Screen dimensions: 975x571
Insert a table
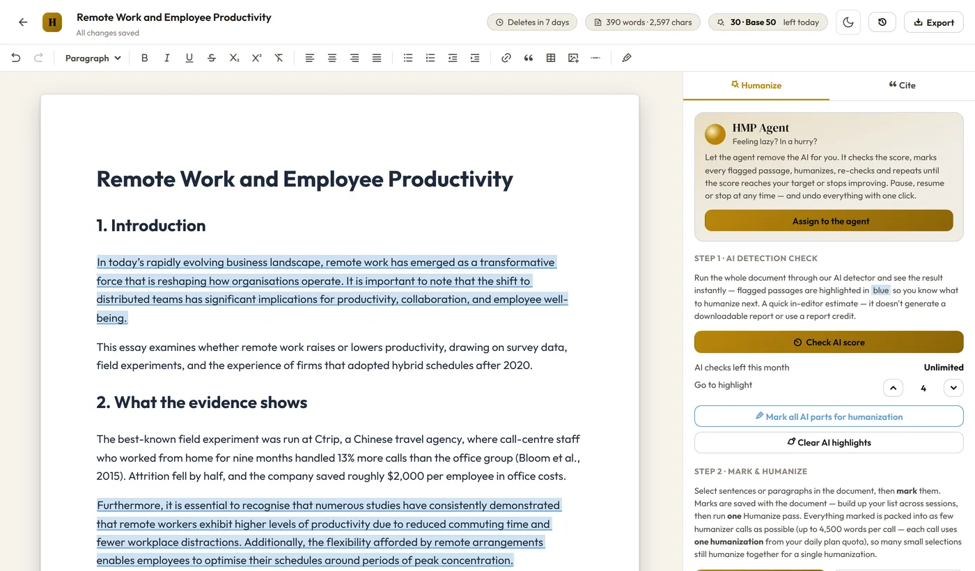tap(551, 58)
